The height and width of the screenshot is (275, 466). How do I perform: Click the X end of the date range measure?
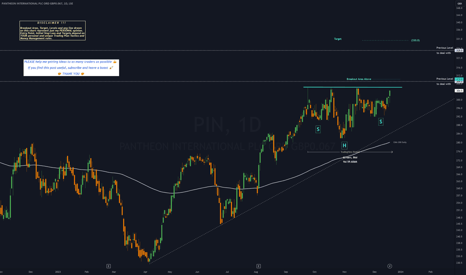click(x=392, y=152)
